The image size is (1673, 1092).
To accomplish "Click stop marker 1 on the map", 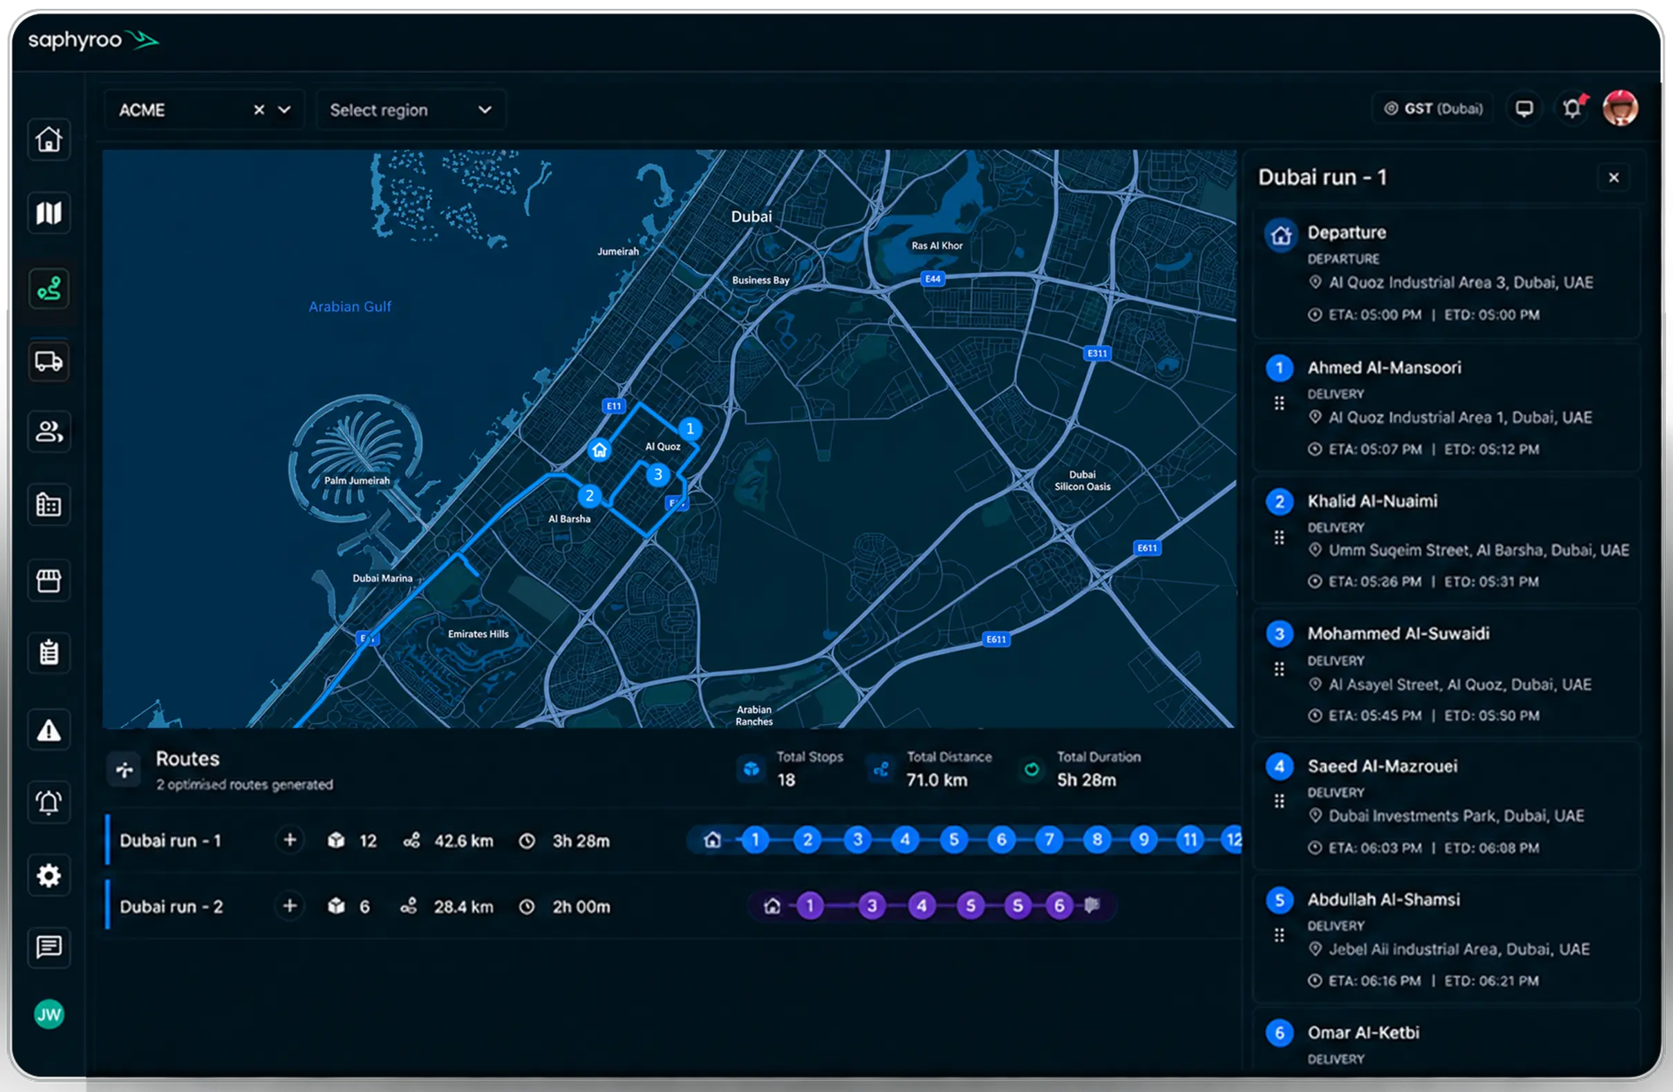I will [x=689, y=429].
